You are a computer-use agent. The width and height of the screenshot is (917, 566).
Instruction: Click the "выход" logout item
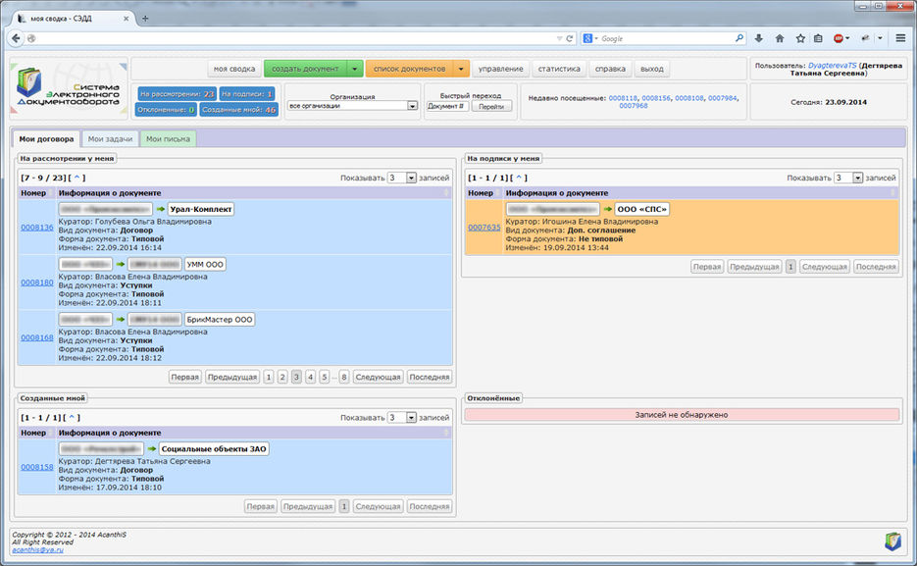tap(651, 69)
